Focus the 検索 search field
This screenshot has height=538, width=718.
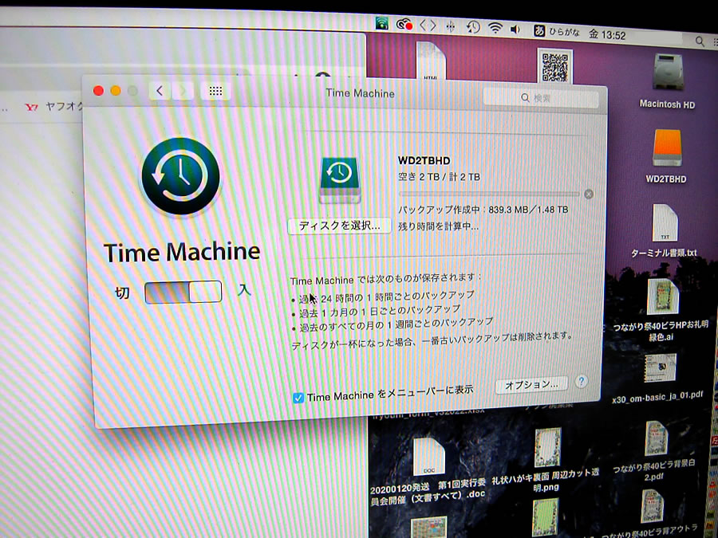pos(541,97)
